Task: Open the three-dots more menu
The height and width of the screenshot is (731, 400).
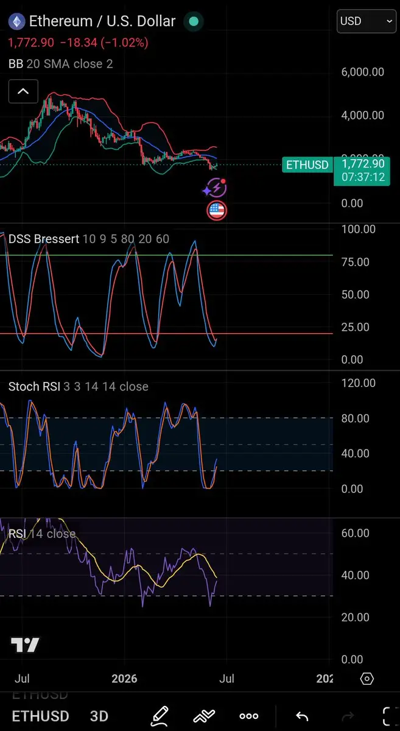Action: point(248,716)
